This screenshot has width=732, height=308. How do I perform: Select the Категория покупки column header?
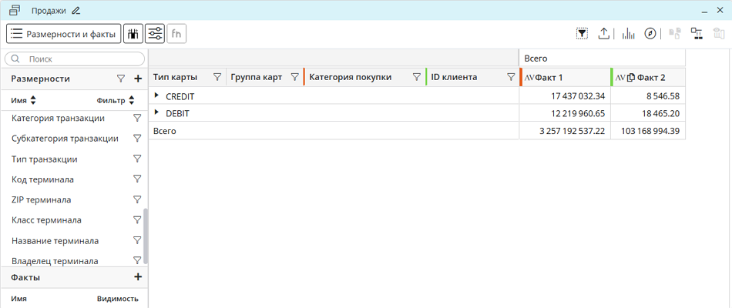click(x=351, y=77)
